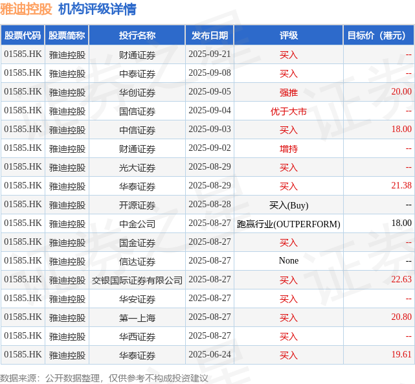Click the date 2025-06-24

pos(210,355)
